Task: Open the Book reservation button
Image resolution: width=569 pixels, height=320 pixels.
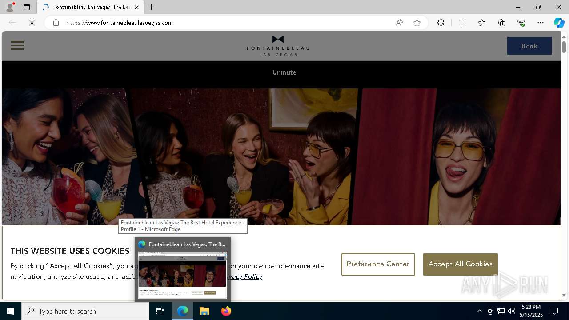Action: (x=529, y=46)
